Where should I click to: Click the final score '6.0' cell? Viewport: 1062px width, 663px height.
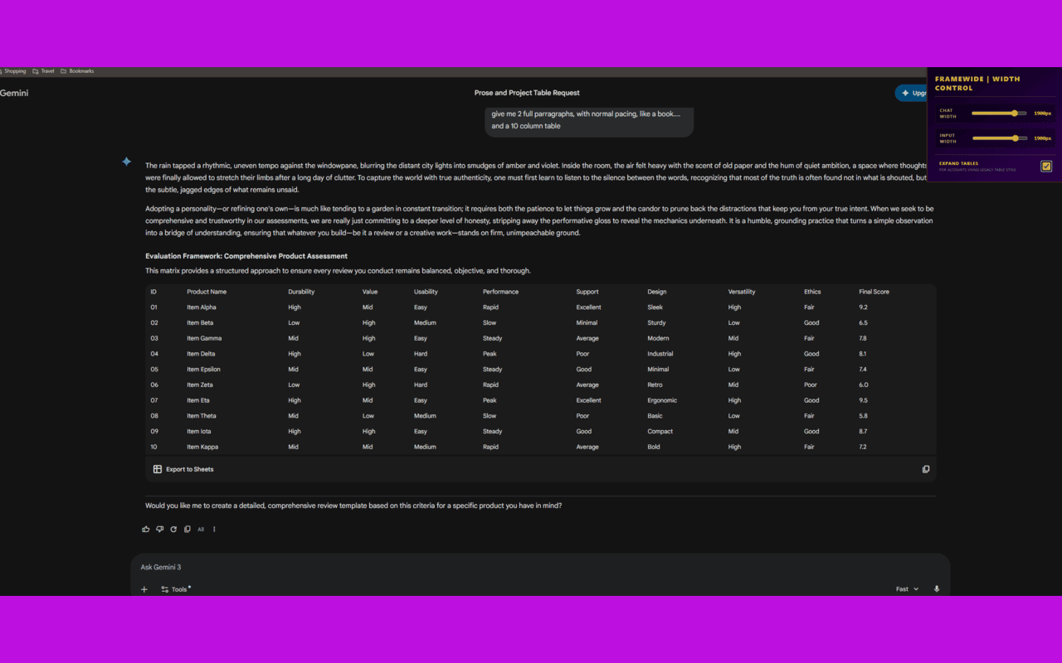click(863, 385)
